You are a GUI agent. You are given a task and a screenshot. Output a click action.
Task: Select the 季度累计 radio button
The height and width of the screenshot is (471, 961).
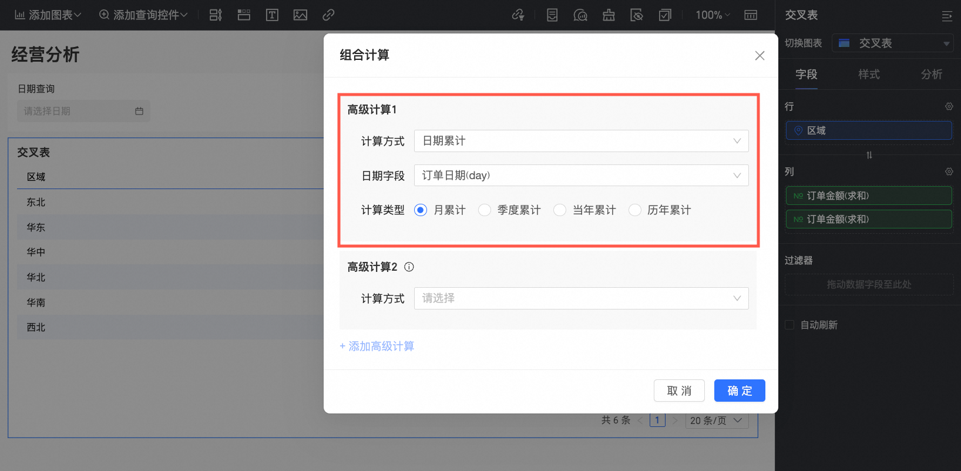(x=484, y=210)
